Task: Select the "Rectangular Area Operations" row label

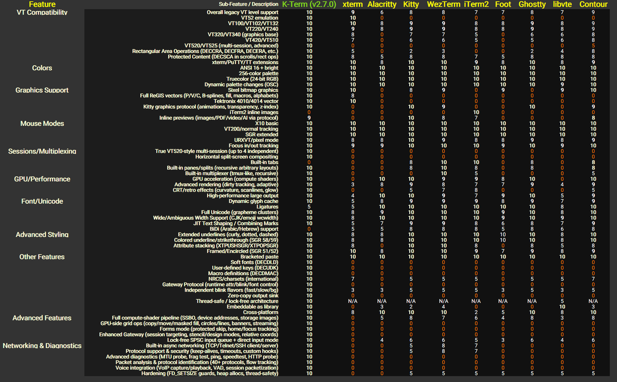Action: [206, 51]
